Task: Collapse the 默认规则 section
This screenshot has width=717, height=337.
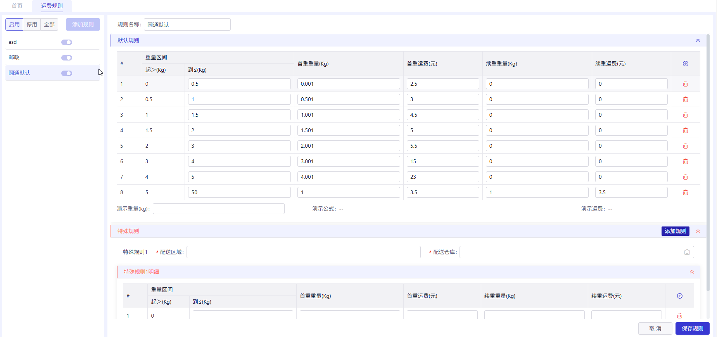Action: tap(698, 40)
